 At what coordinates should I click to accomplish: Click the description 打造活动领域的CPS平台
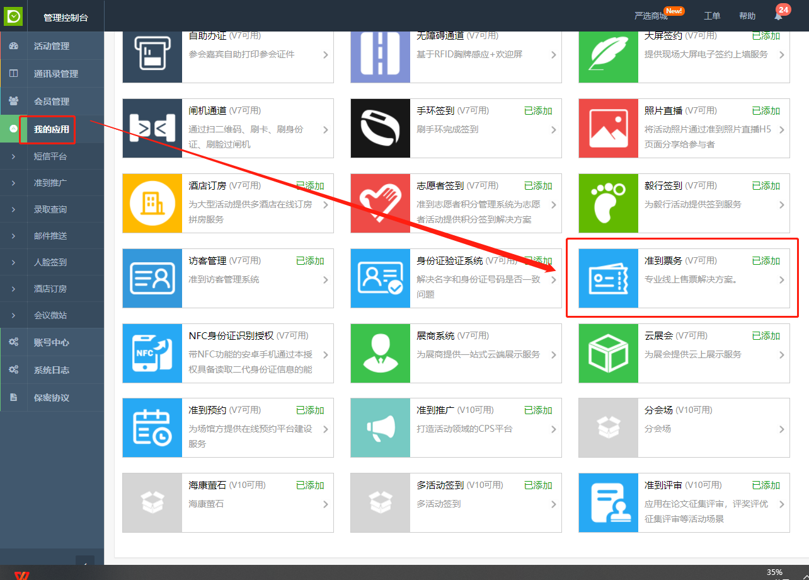coord(464,429)
